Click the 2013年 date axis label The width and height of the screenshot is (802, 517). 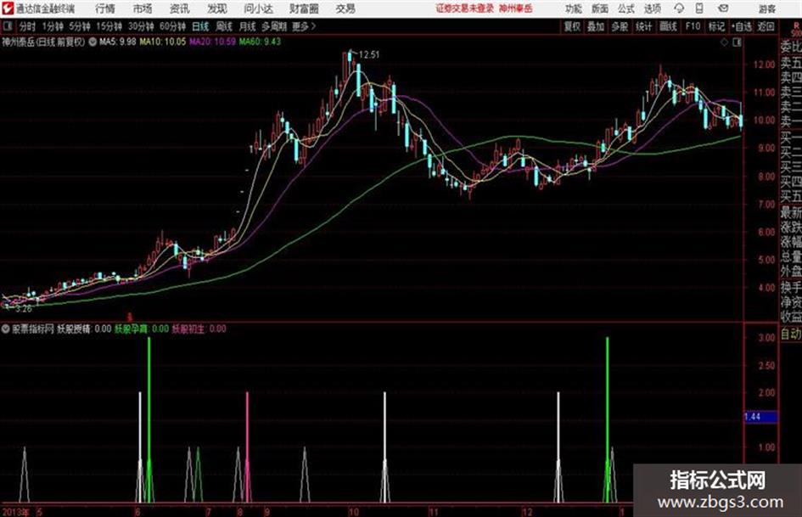(x=15, y=511)
